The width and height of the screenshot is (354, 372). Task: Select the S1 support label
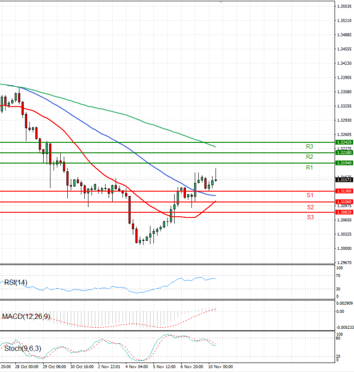pyautogui.click(x=310, y=195)
